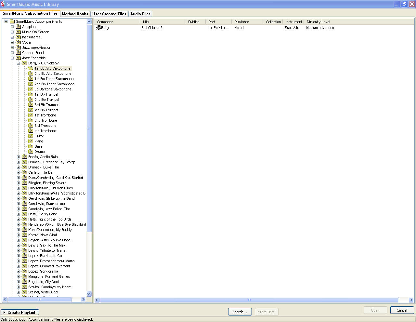
Task: Select Duke/Gershwin, I Can't Get Started
Action: pyautogui.click(x=56, y=178)
